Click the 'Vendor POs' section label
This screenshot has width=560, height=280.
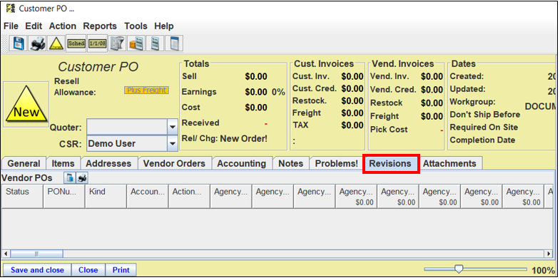pos(27,177)
